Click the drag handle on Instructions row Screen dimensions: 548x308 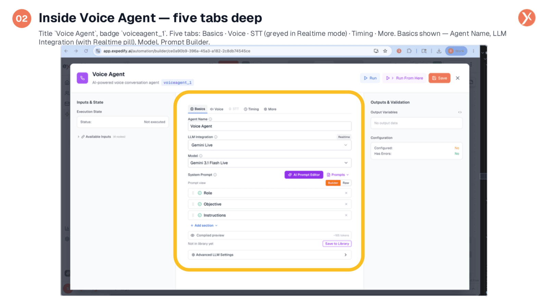[193, 215]
